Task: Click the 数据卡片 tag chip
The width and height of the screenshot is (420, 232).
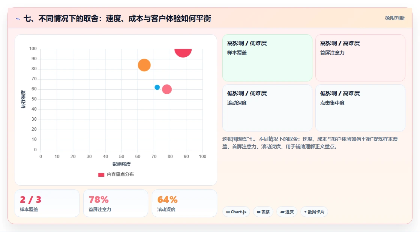Action: pos(314,212)
